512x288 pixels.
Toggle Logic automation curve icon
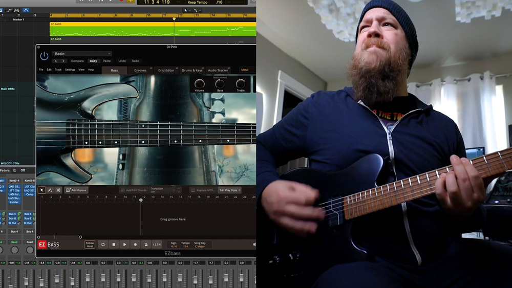click(9, 10)
